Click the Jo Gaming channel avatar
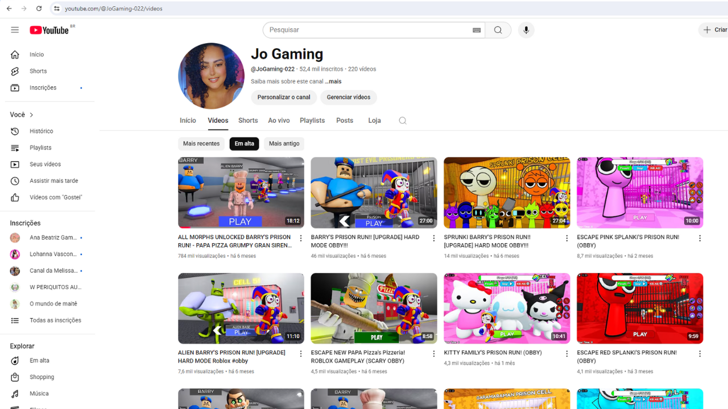Screen dimensions: 728x409 211,76
